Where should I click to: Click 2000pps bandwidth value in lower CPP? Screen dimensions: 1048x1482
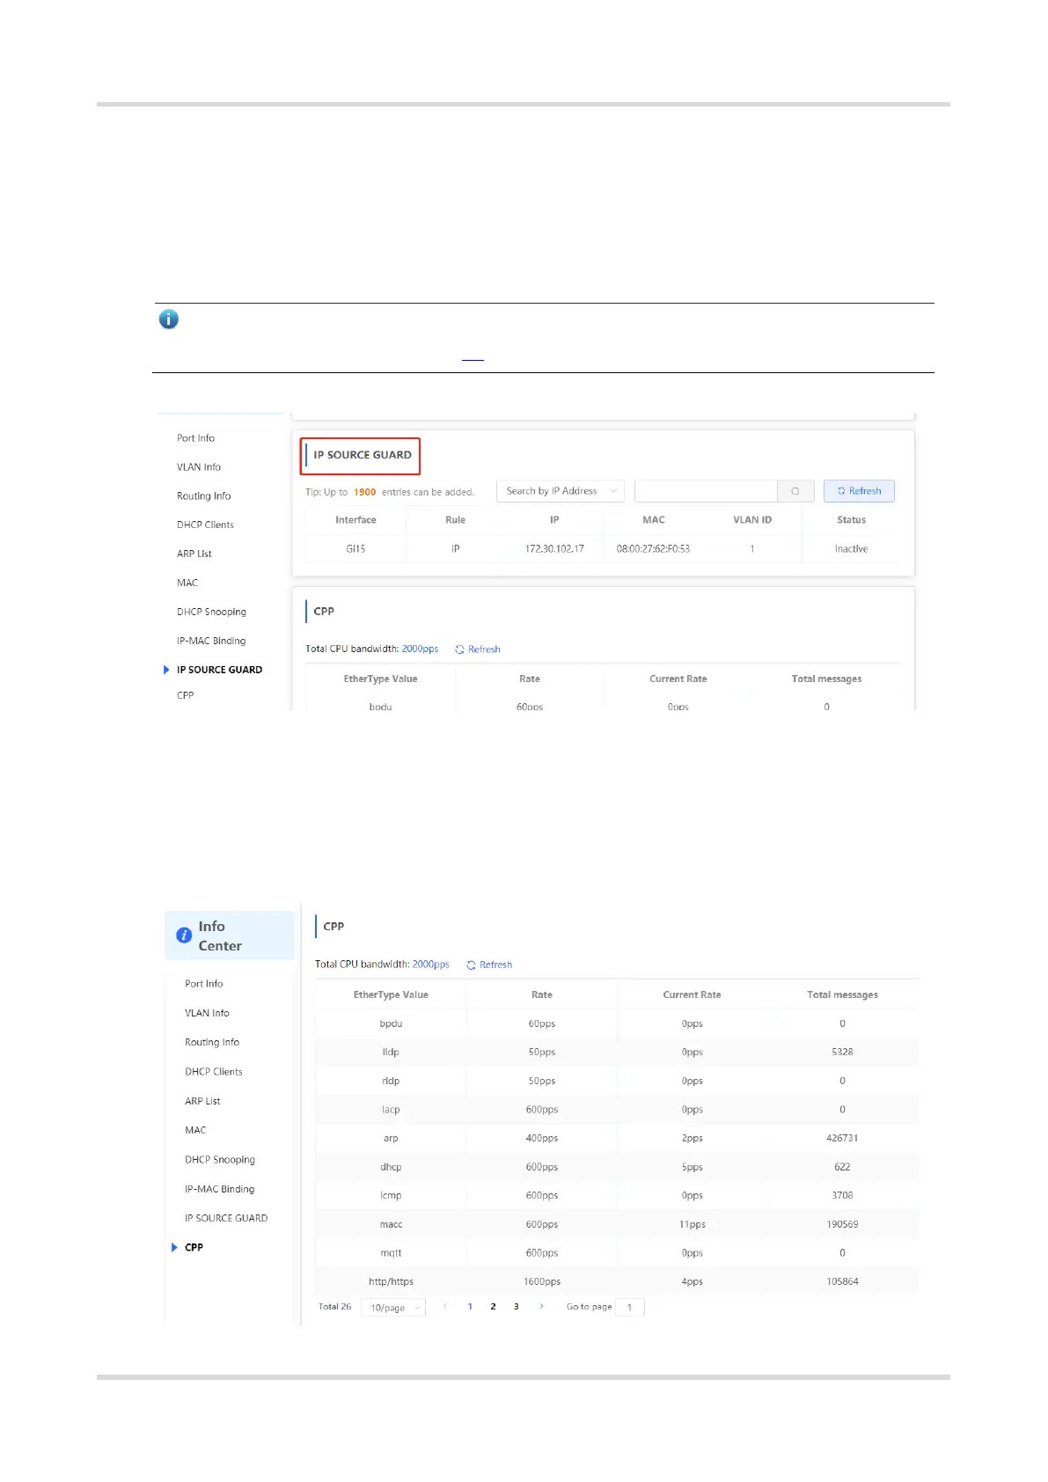pyautogui.click(x=430, y=965)
